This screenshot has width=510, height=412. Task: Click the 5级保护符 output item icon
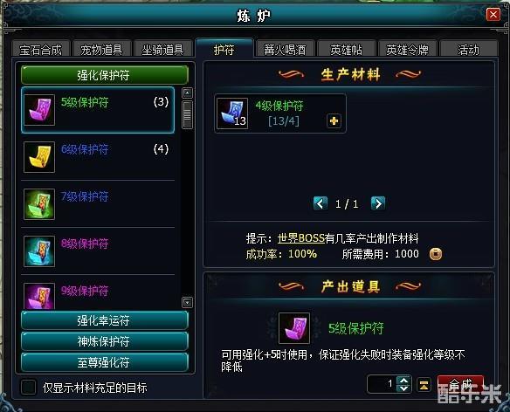(x=294, y=328)
